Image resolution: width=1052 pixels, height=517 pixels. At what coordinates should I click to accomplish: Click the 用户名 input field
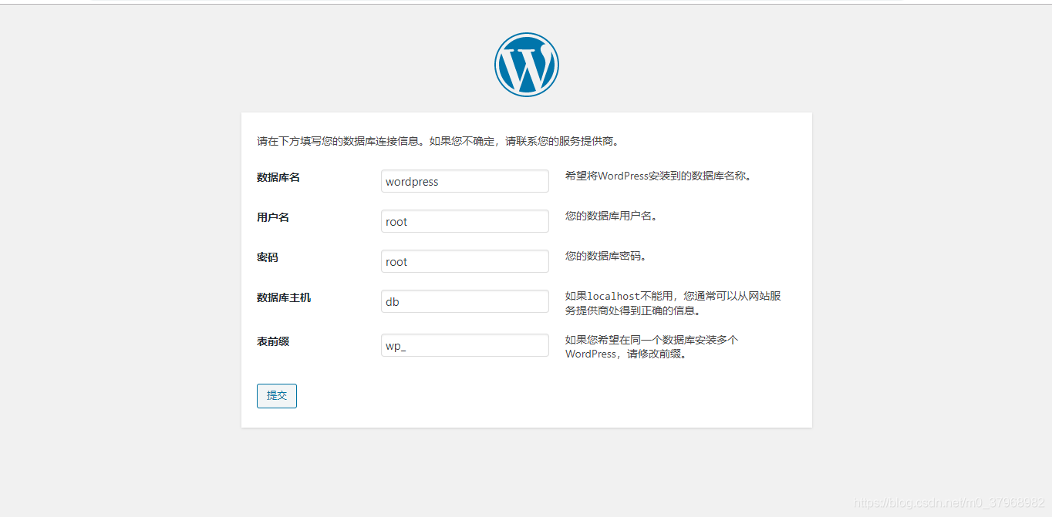point(465,221)
